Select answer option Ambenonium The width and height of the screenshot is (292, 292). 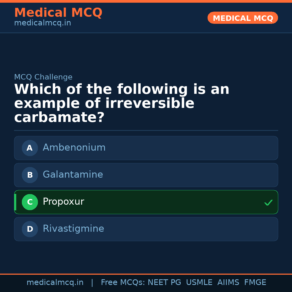point(146,148)
